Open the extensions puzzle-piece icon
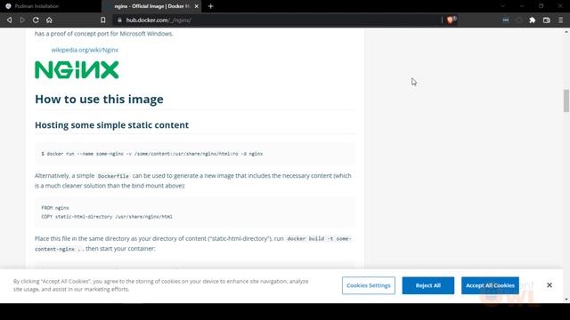This screenshot has height=320, width=570. [x=533, y=20]
